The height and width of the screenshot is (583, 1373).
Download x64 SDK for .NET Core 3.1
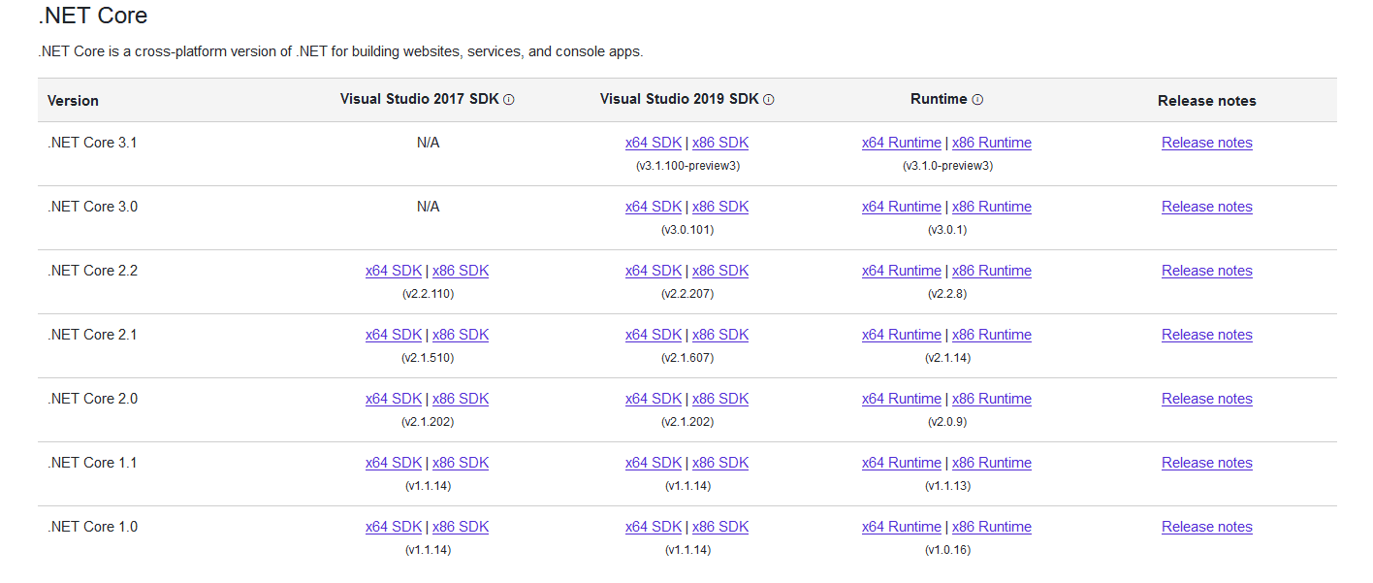[654, 143]
